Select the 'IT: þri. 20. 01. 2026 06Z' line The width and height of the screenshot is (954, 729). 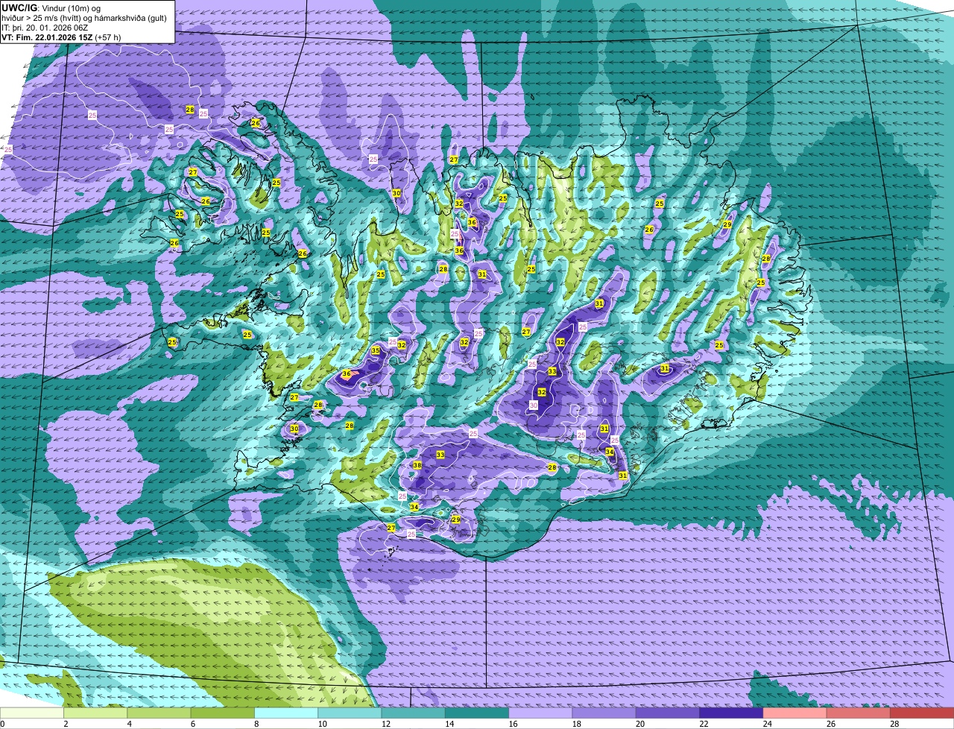(45, 28)
